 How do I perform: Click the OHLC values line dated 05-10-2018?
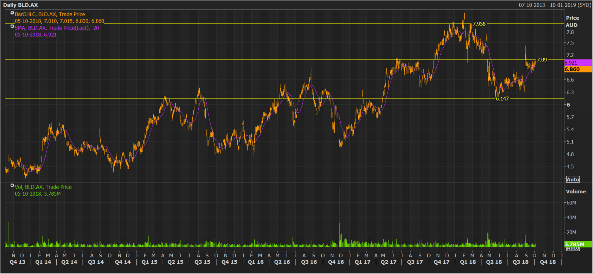(59, 21)
